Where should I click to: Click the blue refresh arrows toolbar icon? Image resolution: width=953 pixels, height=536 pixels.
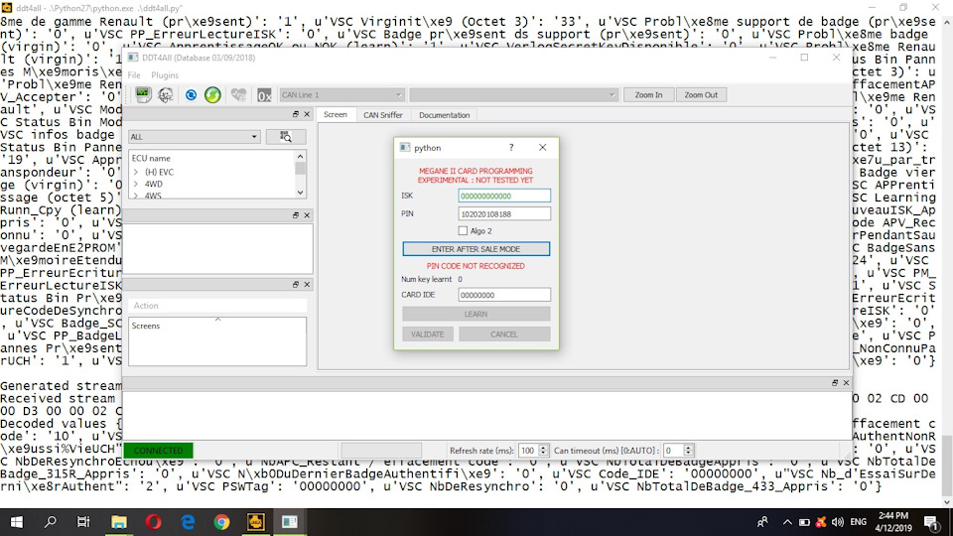pyautogui.click(x=191, y=95)
